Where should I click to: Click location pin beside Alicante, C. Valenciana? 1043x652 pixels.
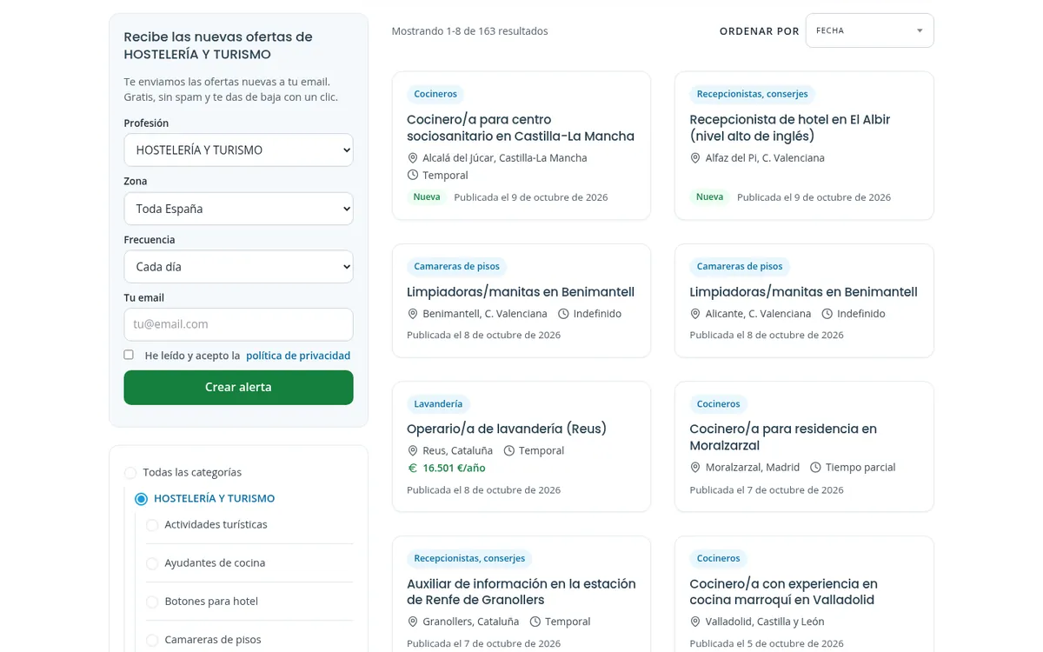click(x=695, y=314)
